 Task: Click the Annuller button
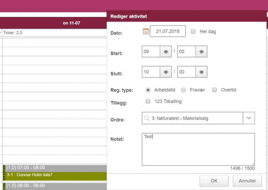click(247, 181)
